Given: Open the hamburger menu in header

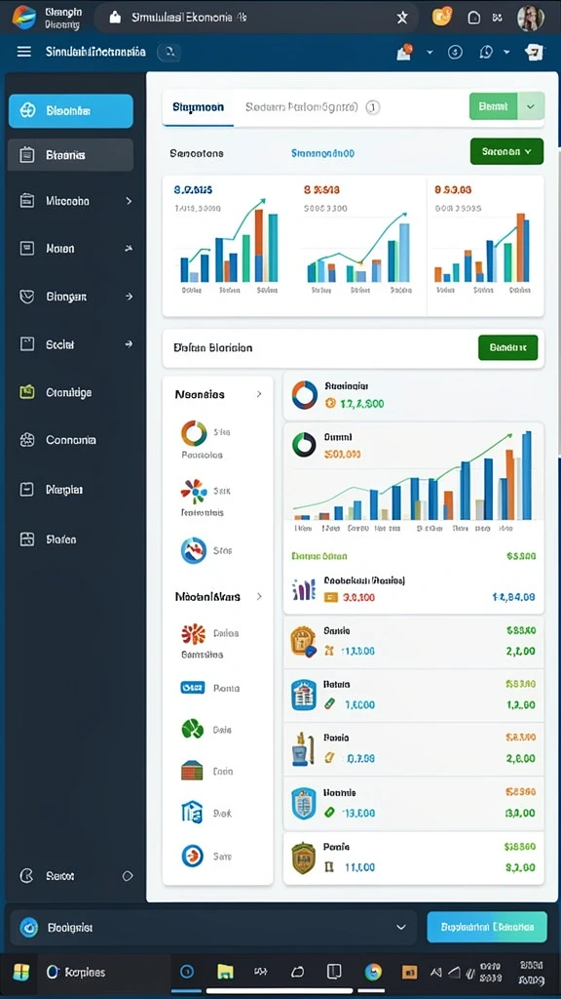Looking at the screenshot, I should coord(24,52).
